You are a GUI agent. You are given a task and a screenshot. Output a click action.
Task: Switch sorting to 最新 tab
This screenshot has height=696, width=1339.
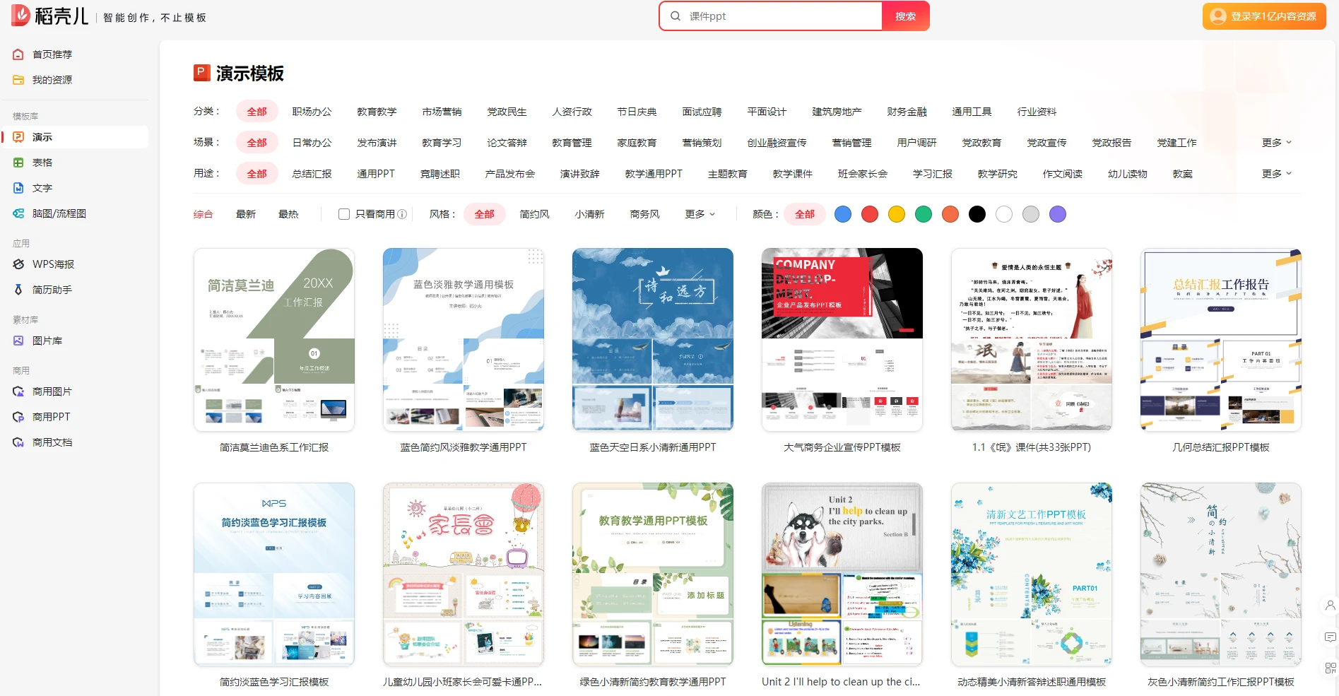pyautogui.click(x=246, y=214)
